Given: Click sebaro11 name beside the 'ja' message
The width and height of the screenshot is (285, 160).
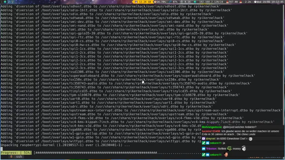Looking at the screenshot, I should tap(216, 143).
